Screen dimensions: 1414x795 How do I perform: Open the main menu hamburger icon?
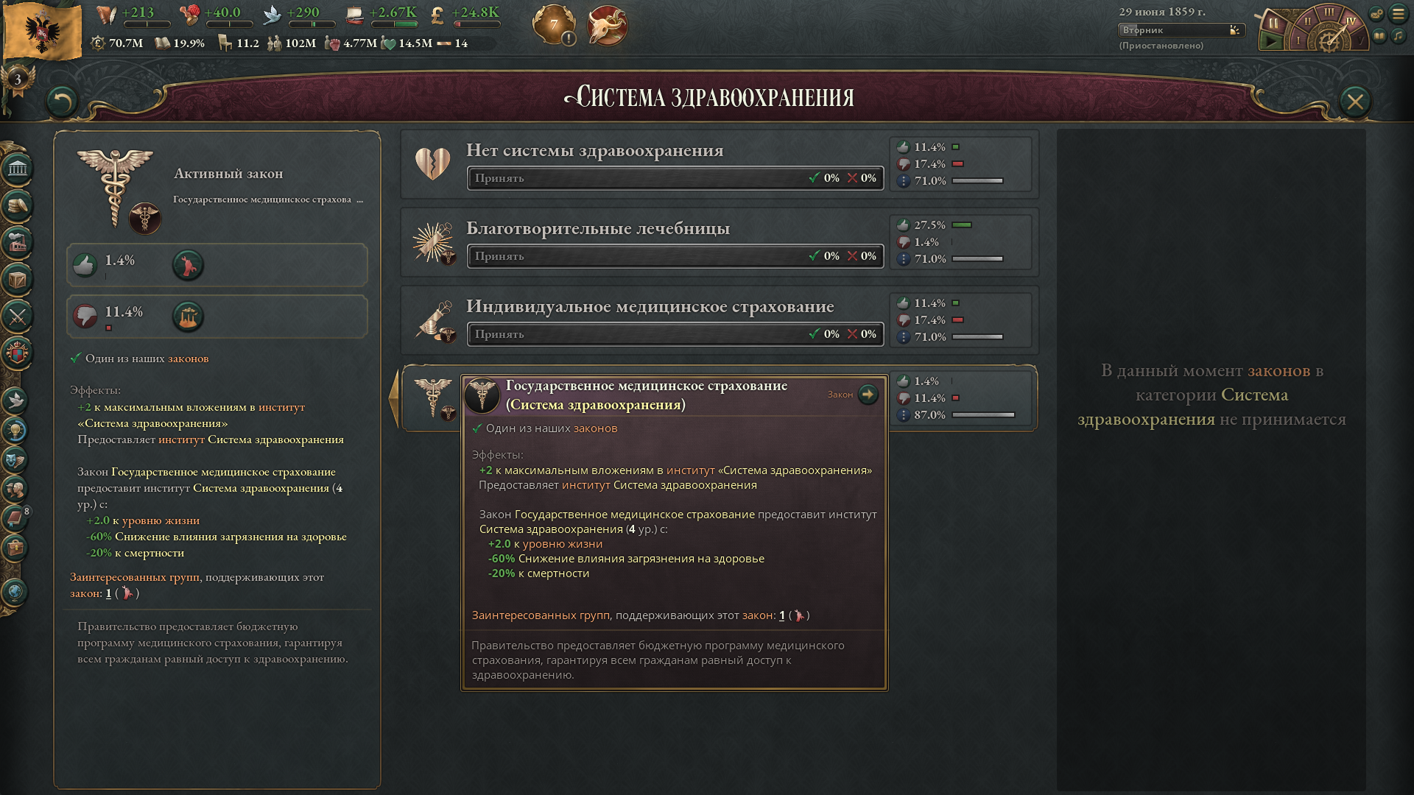click(x=1398, y=13)
